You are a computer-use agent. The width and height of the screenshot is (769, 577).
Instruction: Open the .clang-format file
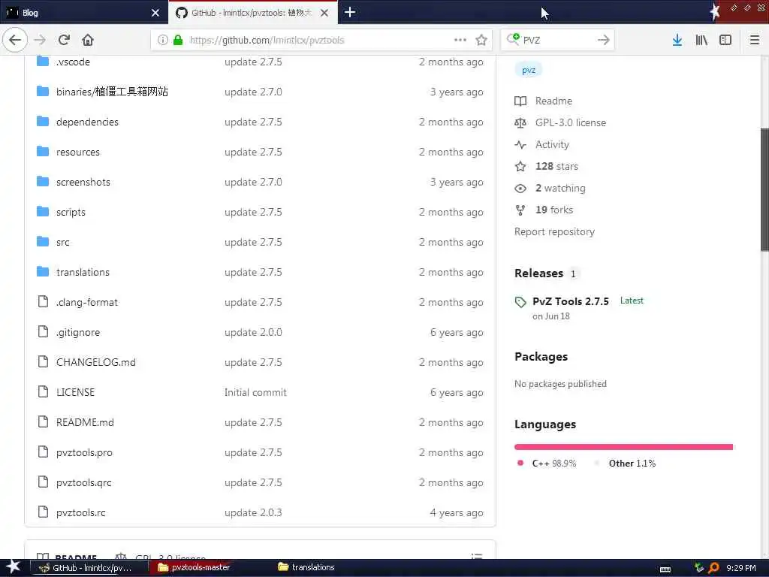click(87, 302)
